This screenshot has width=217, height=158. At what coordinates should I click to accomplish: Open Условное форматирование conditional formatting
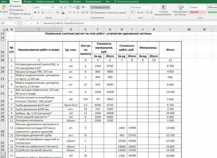(164, 10)
